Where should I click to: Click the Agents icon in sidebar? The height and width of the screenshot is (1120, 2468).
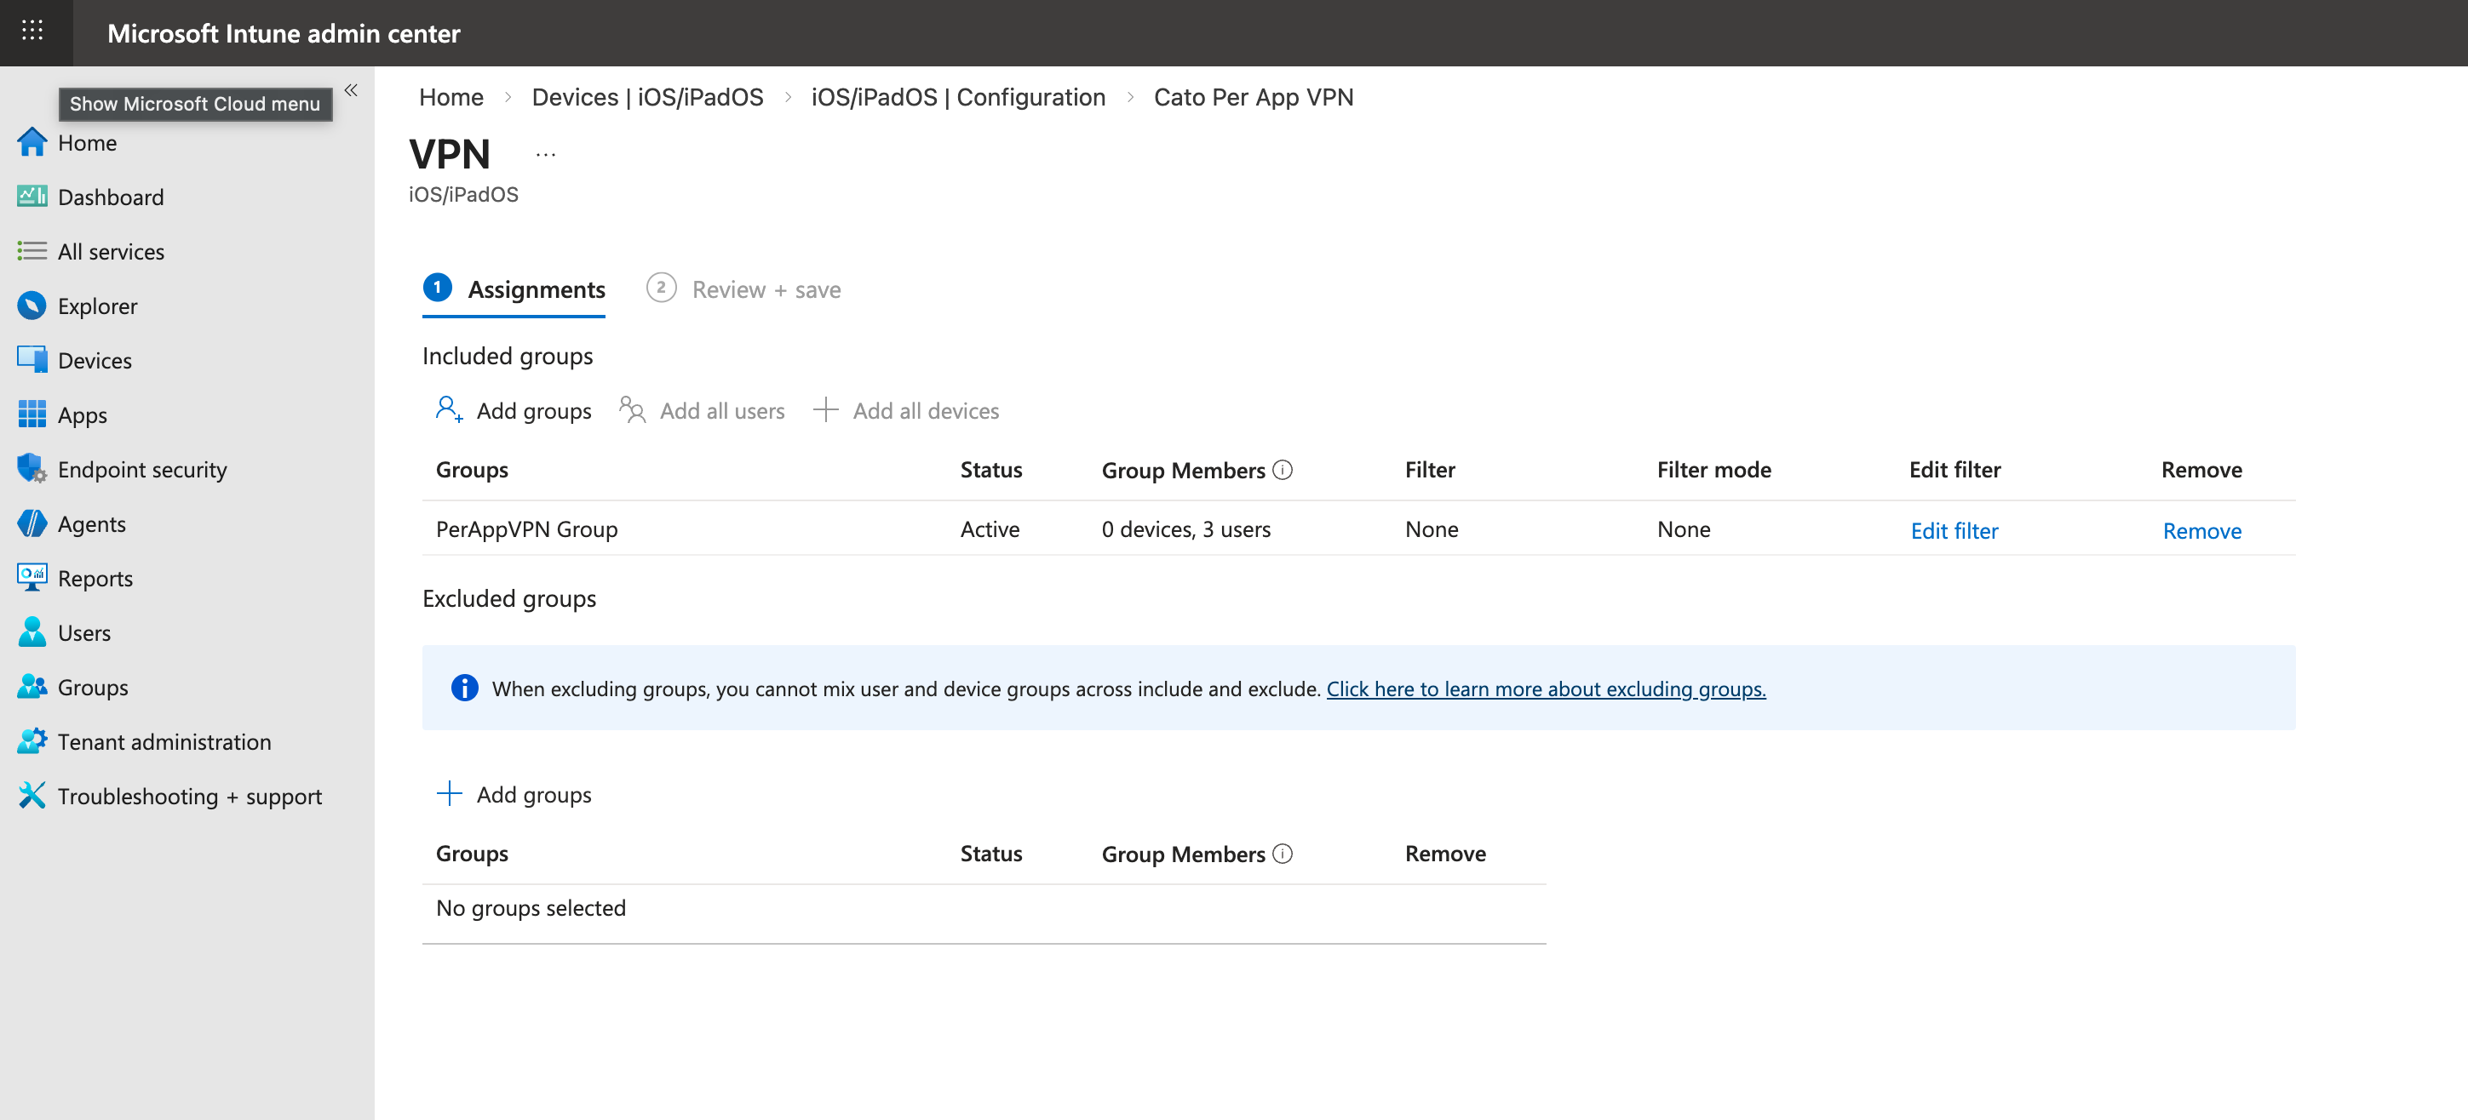32,523
